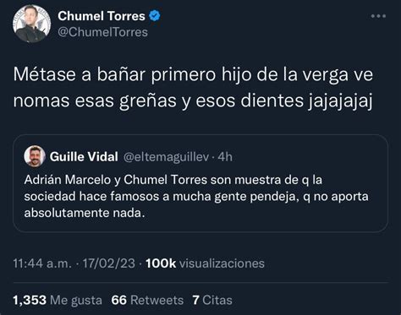This screenshot has width=401, height=315.
Task: Click the quoted tweet card border area
Action: pyautogui.click(x=200, y=183)
